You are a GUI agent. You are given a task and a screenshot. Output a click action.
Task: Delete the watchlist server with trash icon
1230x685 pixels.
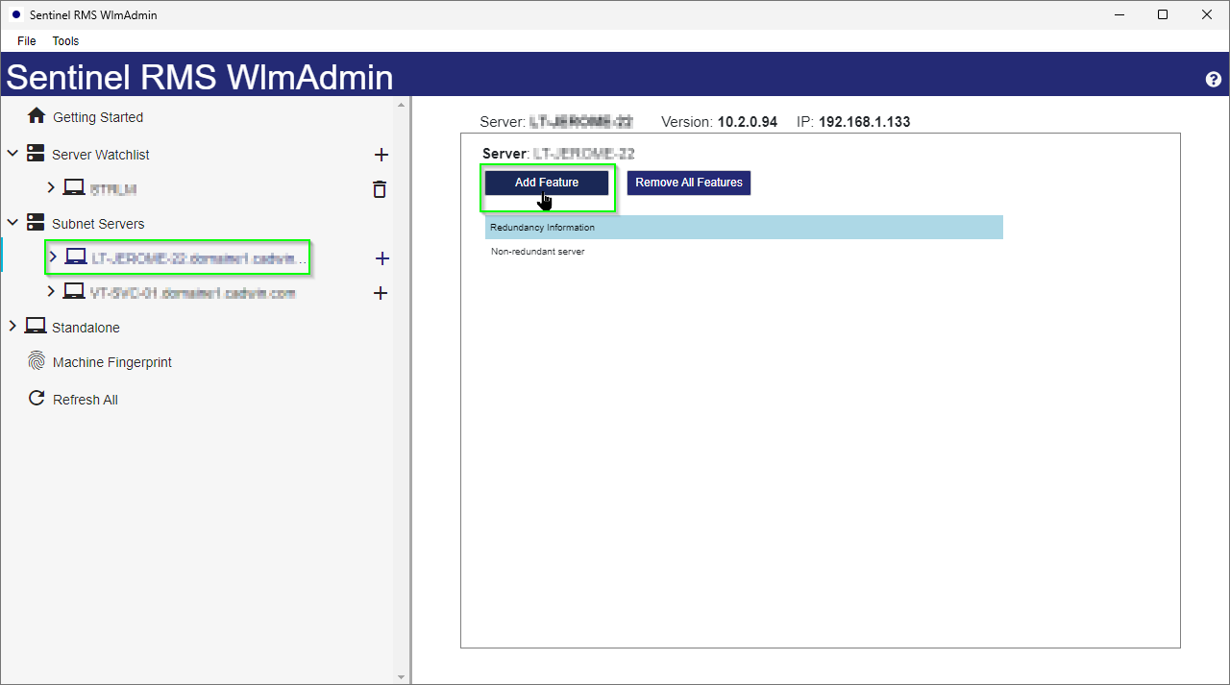tap(380, 189)
